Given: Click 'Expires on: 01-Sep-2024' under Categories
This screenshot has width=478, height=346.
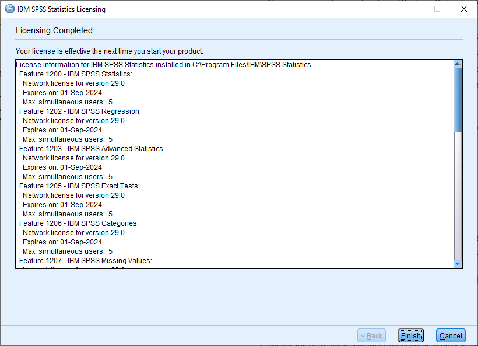Looking at the screenshot, I should (62, 242).
